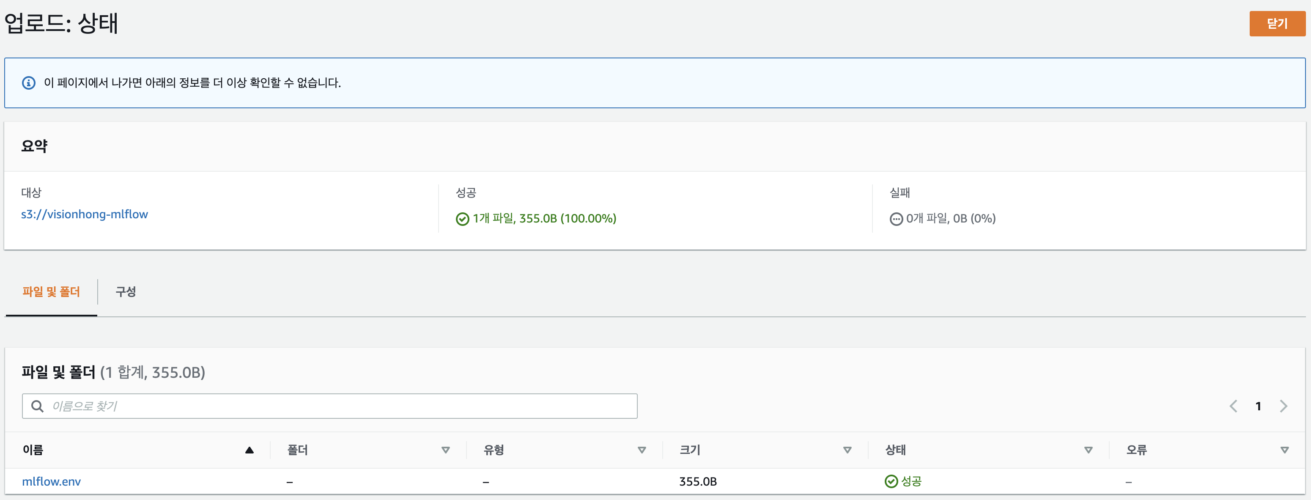Click the 닫기 button
The image size is (1311, 500).
pos(1277,23)
